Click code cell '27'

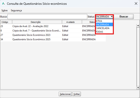(6, 35)
